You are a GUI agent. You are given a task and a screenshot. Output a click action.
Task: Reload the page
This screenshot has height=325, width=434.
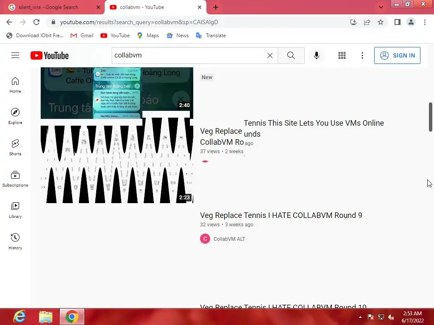[x=36, y=22]
